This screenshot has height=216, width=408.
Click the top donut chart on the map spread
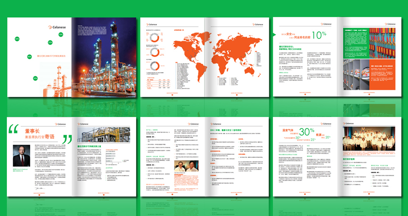click(155, 37)
